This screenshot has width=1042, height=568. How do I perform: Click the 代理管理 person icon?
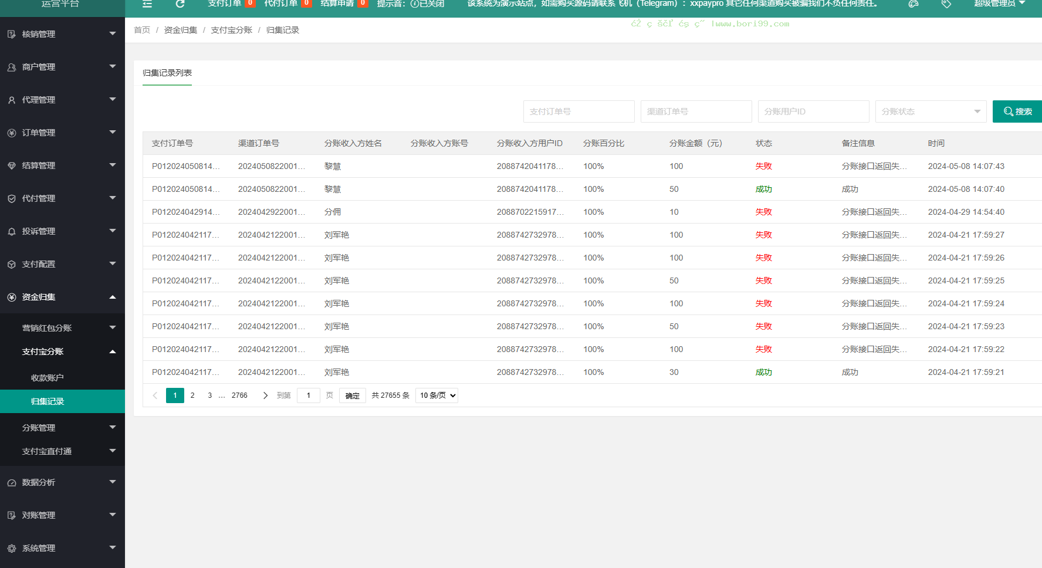12,100
